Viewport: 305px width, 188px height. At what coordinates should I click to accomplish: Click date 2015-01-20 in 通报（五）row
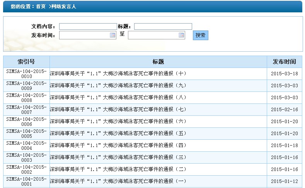285,134
